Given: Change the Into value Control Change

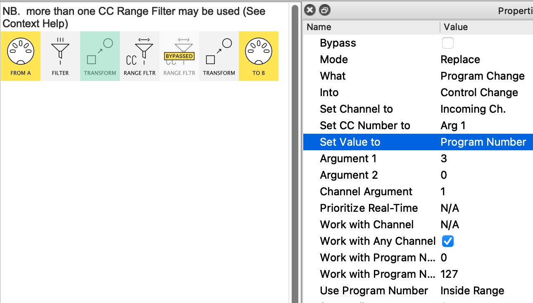Looking at the screenshot, I should [479, 92].
